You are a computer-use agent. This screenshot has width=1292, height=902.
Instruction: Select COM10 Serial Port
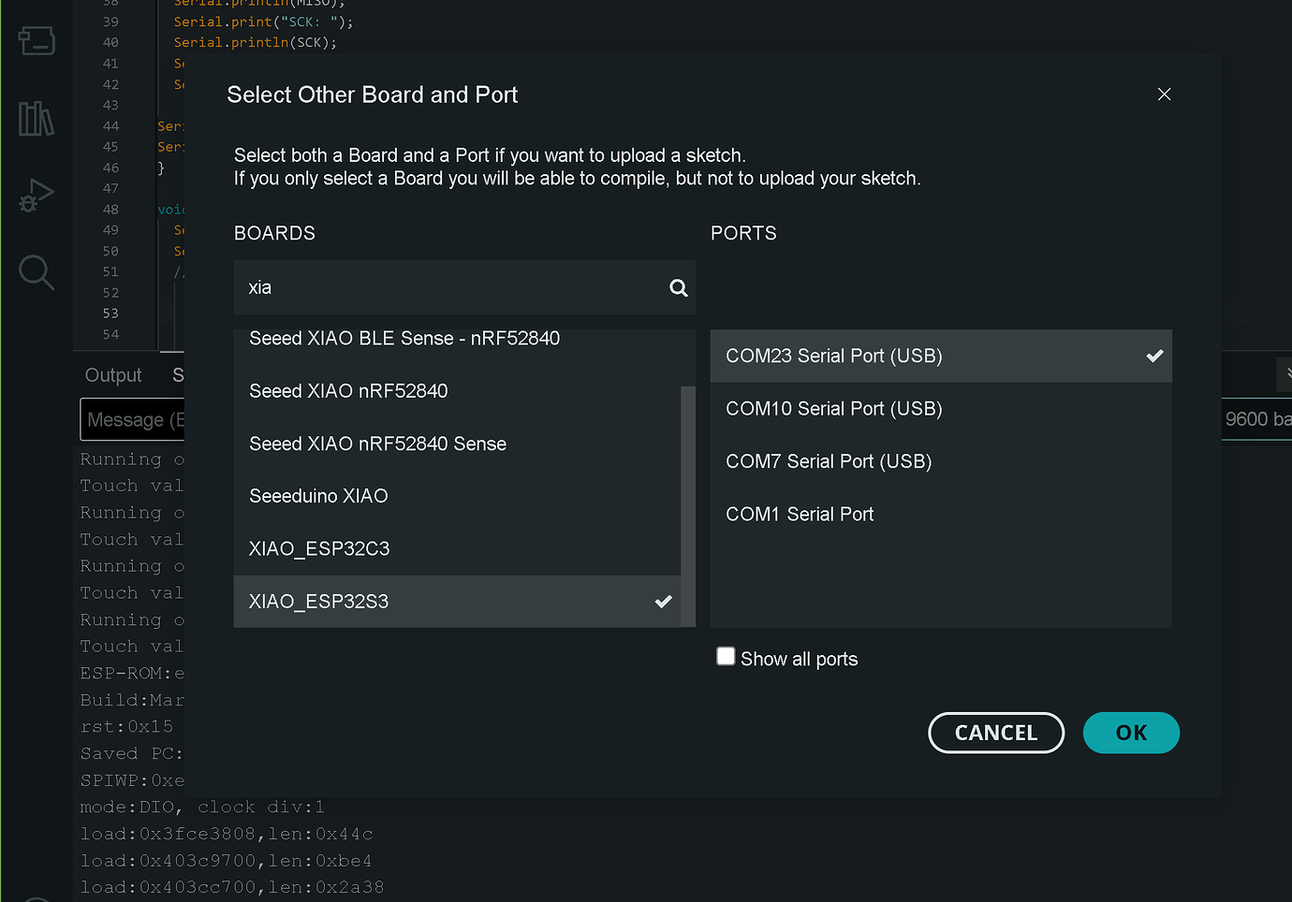tap(834, 409)
